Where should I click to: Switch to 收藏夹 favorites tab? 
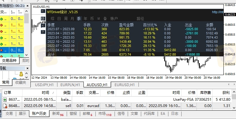click(x=21, y=83)
